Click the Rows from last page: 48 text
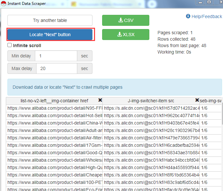Screen dimensions: 223x191 [182, 45]
